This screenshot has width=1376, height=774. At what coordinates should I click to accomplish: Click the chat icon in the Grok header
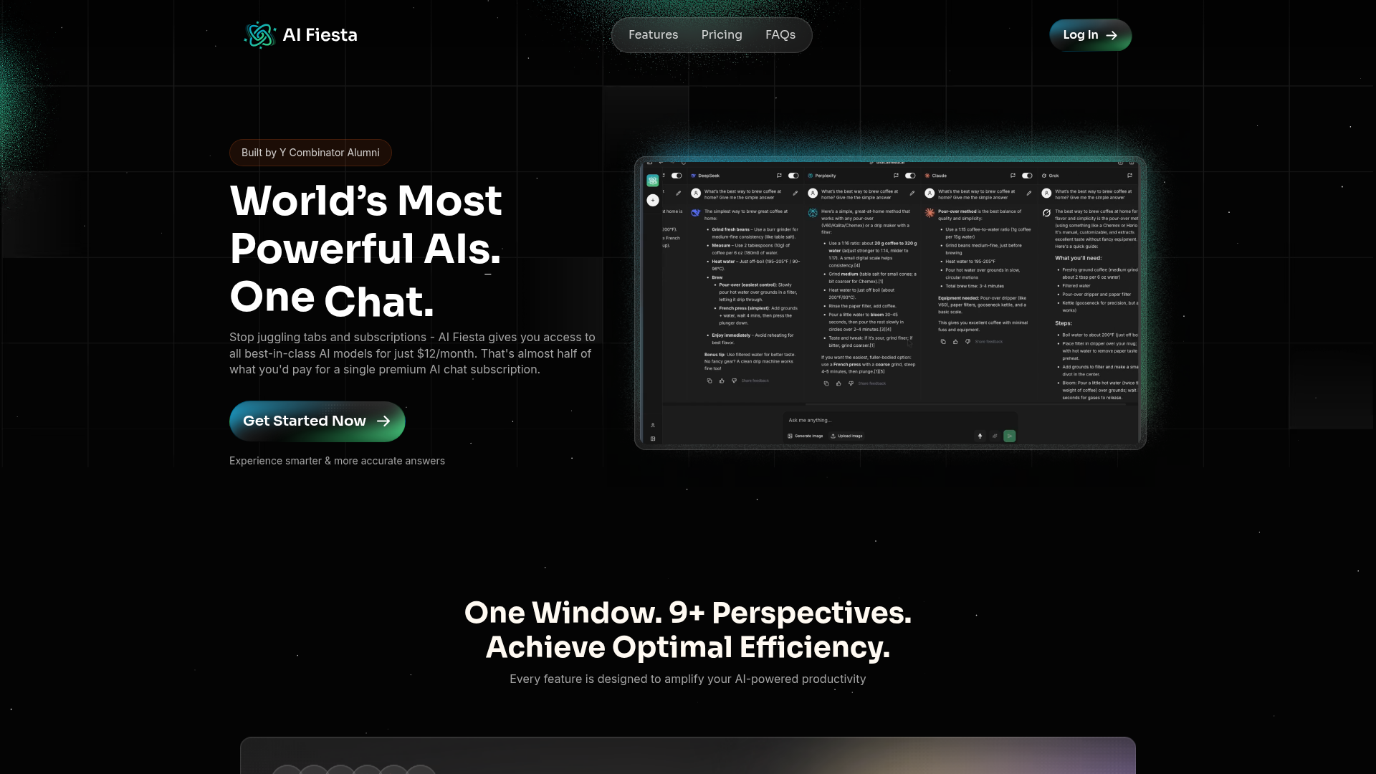click(x=1129, y=176)
